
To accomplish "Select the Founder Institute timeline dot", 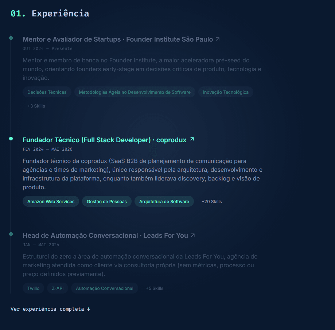I will [11, 38].
